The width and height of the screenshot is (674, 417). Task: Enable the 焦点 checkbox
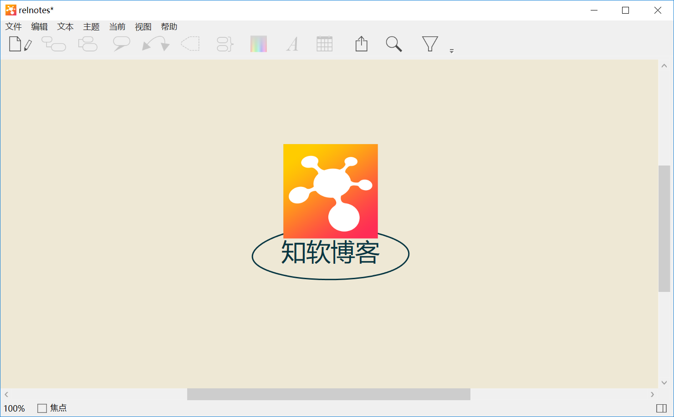tap(42, 408)
